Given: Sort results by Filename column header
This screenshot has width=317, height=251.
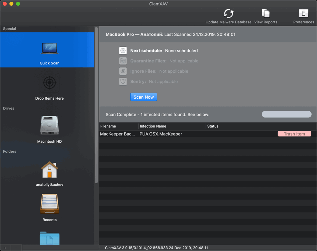Looking at the screenshot, I should pyautogui.click(x=119, y=126).
